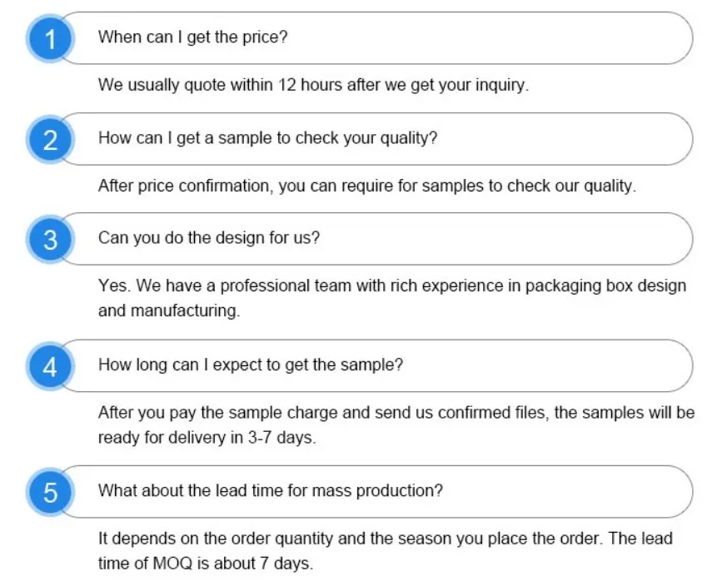Screen dimensions: 712x581
Task: Click the "ready for delivery in 3-7 days" line
Action: (x=207, y=438)
